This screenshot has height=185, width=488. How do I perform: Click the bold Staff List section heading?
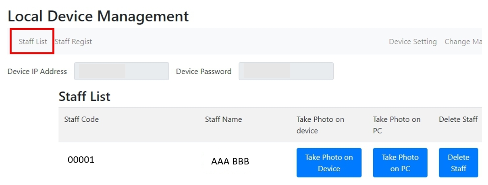tap(85, 97)
